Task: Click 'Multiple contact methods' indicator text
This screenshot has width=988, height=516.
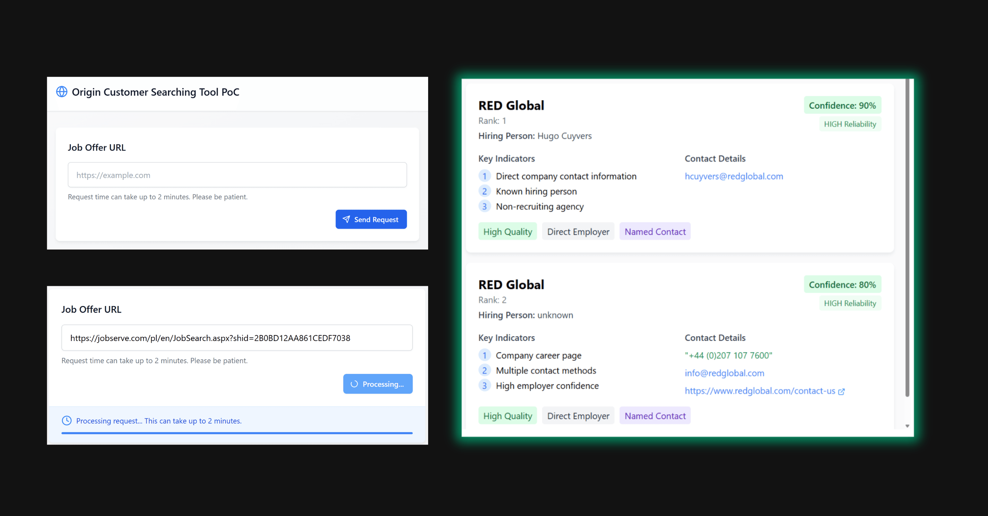Action: point(546,370)
